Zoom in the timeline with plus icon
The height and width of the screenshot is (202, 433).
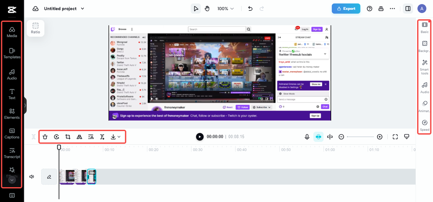click(x=380, y=137)
